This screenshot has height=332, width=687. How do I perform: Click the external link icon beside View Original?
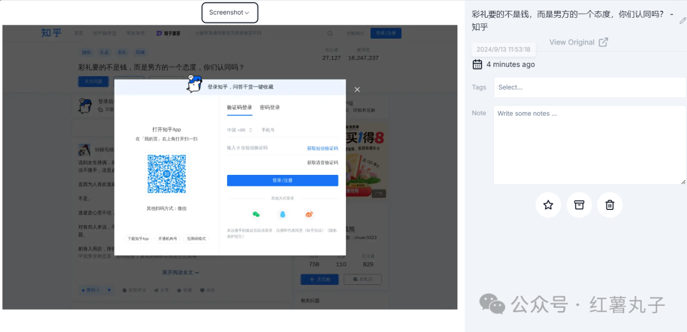[x=603, y=42]
